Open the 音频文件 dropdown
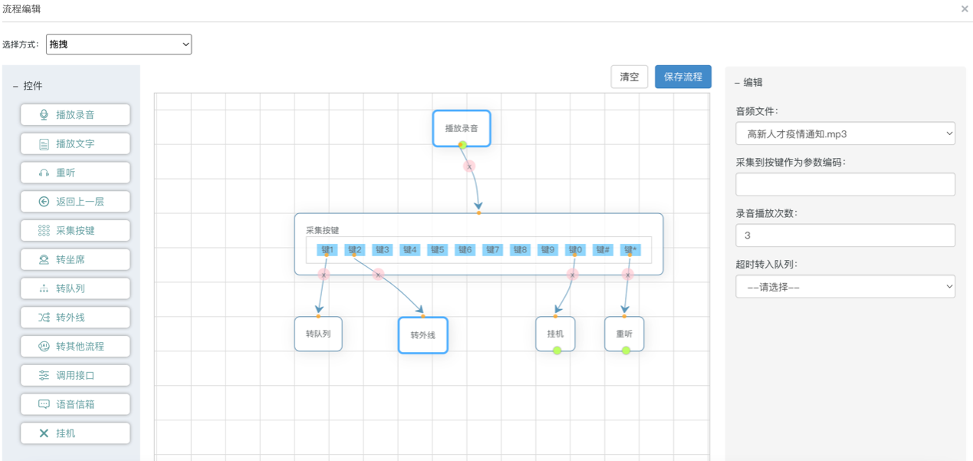 click(845, 133)
